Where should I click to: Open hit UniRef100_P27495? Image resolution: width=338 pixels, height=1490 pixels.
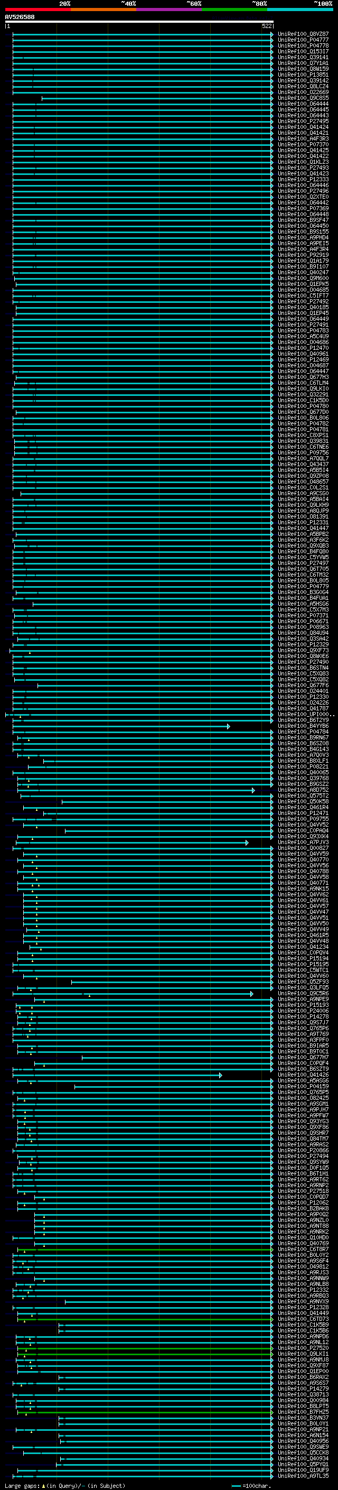[x=303, y=122]
